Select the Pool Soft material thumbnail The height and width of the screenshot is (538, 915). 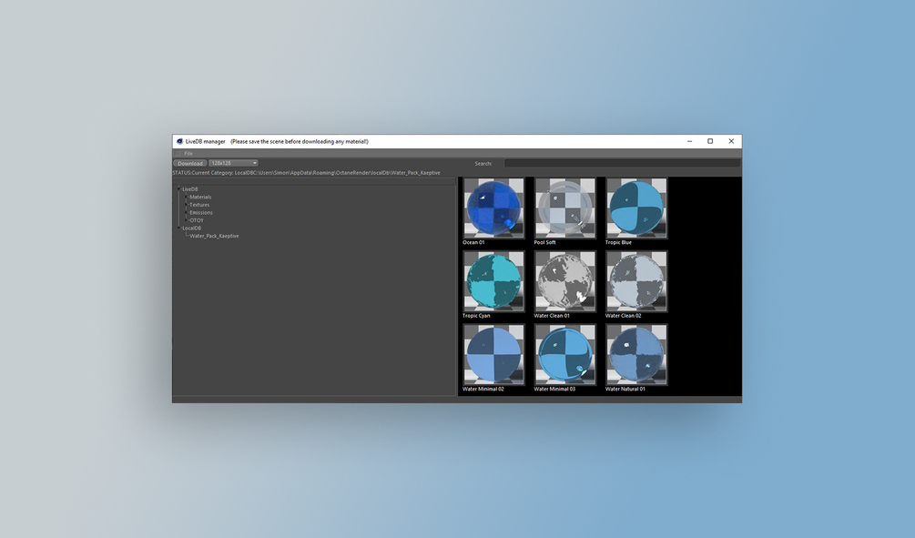(564, 208)
